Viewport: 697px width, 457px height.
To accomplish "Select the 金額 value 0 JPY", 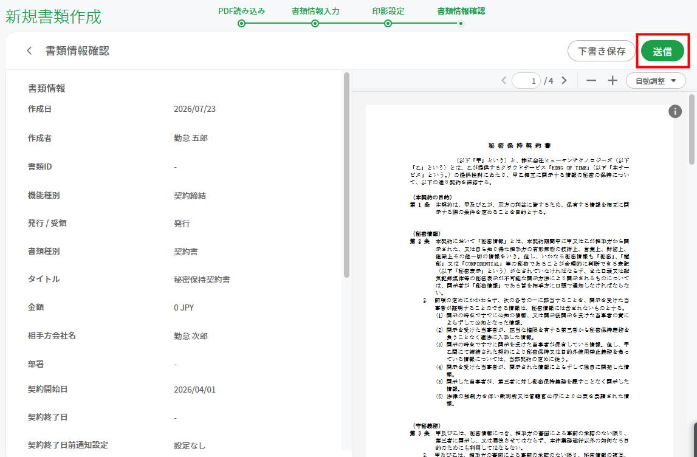I will pyautogui.click(x=184, y=308).
